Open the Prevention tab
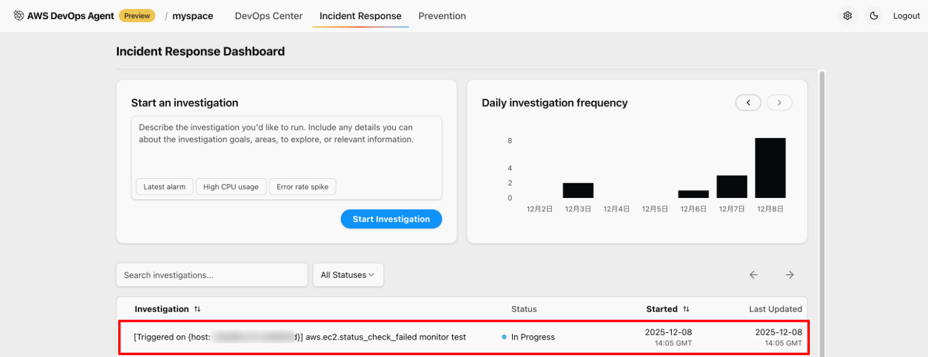 point(442,16)
